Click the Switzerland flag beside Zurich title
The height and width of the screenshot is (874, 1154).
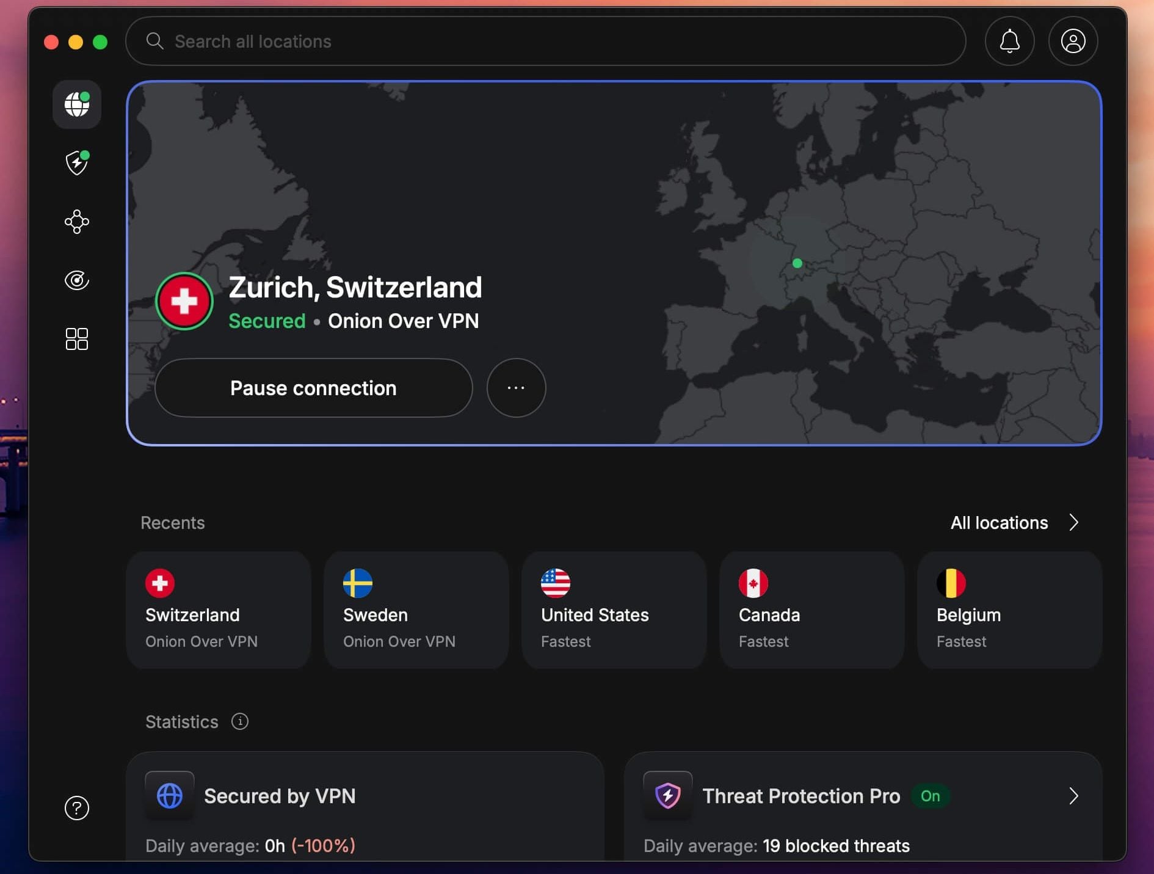click(x=184, y=301)
